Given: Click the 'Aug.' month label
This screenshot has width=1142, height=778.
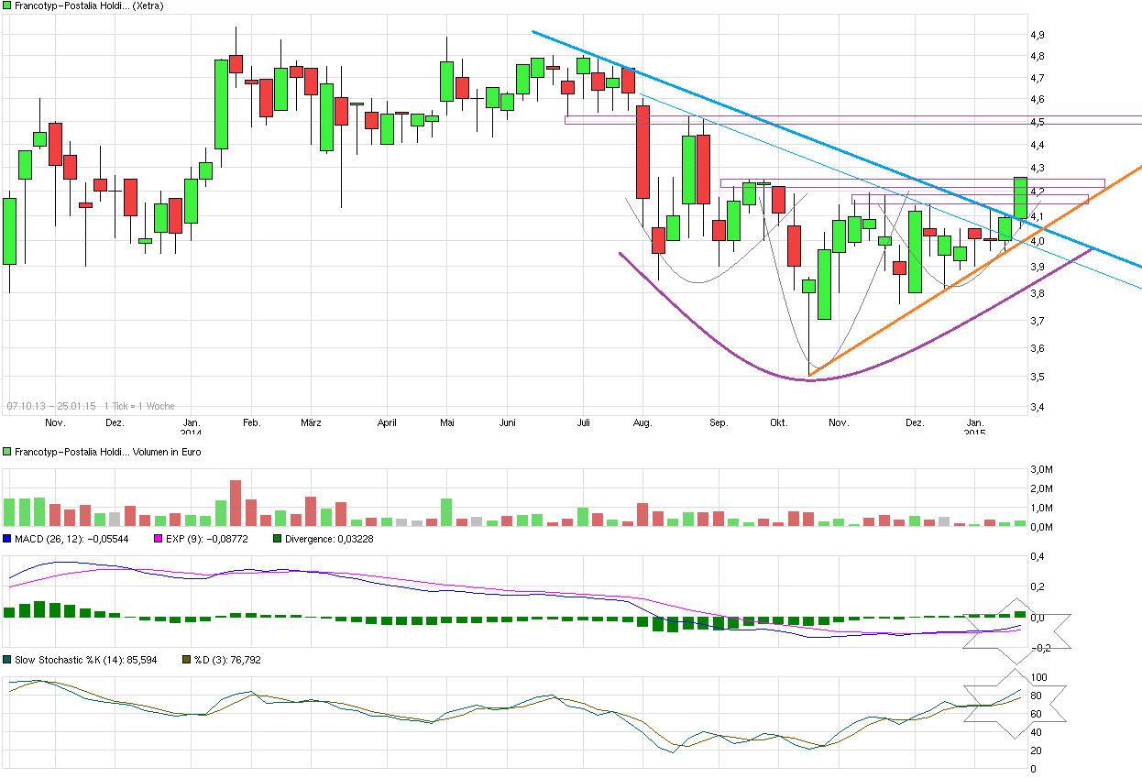Looking at the screenshot, I should click(x=642, y=423).
